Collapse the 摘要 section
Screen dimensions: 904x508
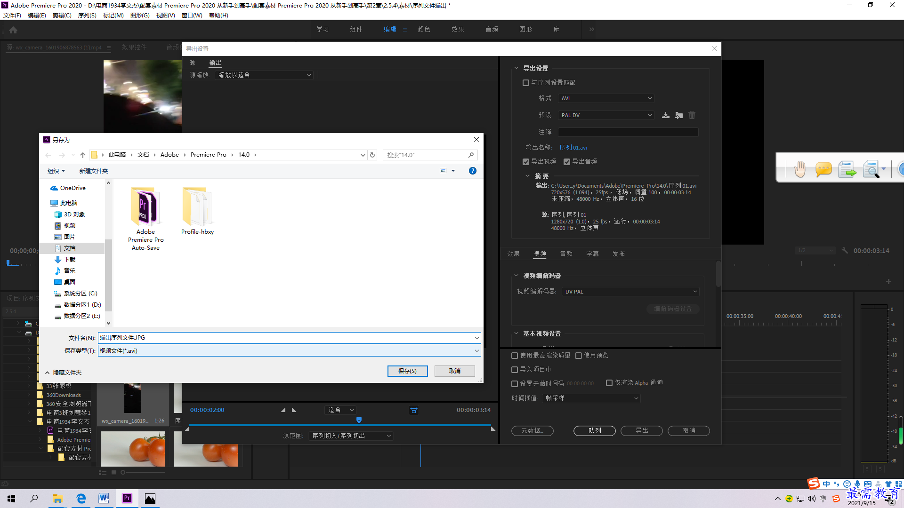point(527,176)
